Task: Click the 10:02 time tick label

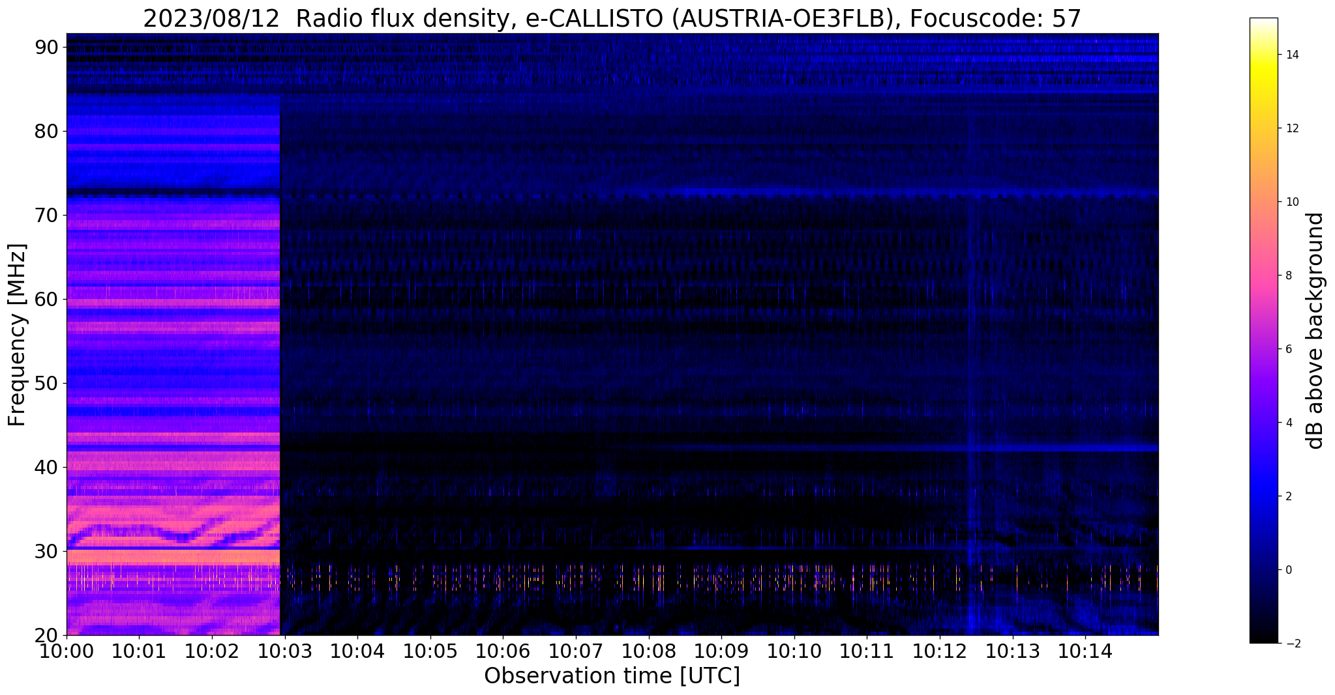Action: tap(212, 651)
